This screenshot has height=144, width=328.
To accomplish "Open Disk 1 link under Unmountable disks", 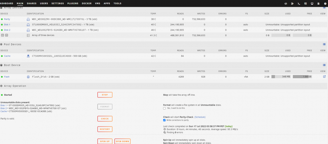I will [x=4, y=106].
